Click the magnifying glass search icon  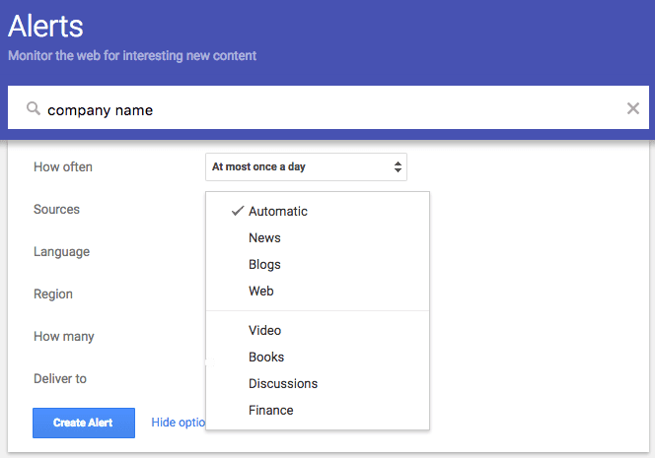(34, 109)
